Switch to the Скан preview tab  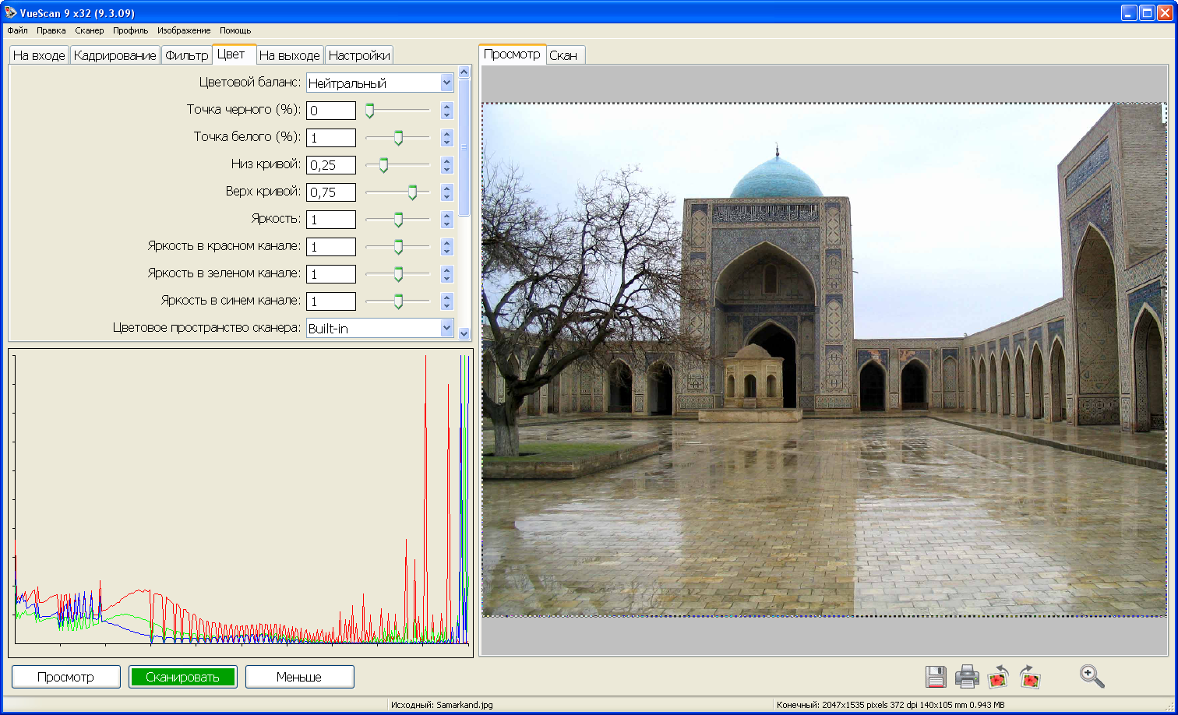click(x=563, y=55)
